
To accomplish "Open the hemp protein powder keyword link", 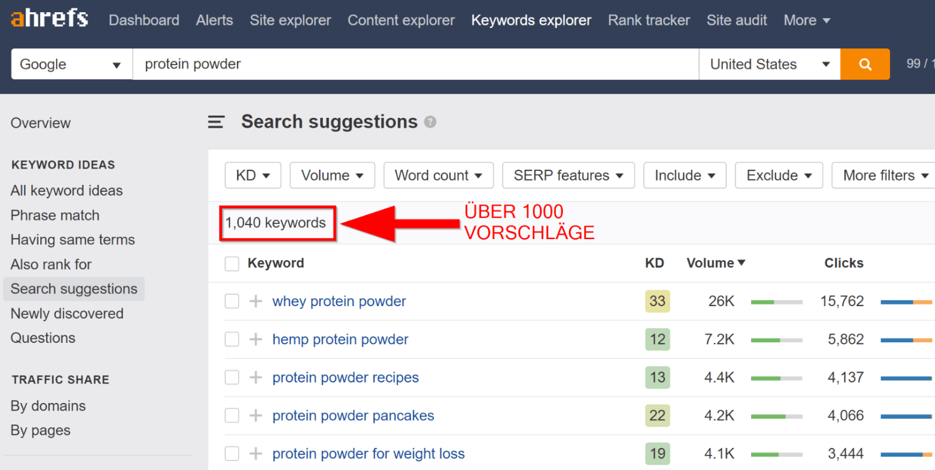I will tap(340, 339).
